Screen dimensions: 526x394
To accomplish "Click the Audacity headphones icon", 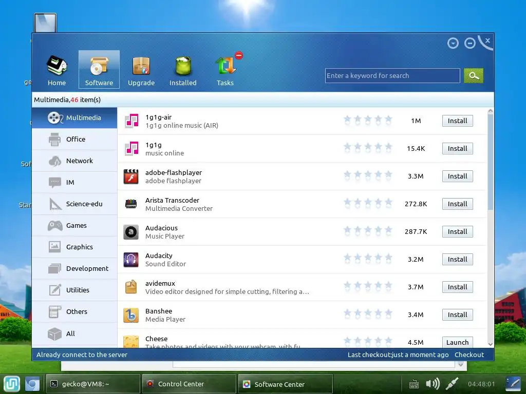I will 131,259.
